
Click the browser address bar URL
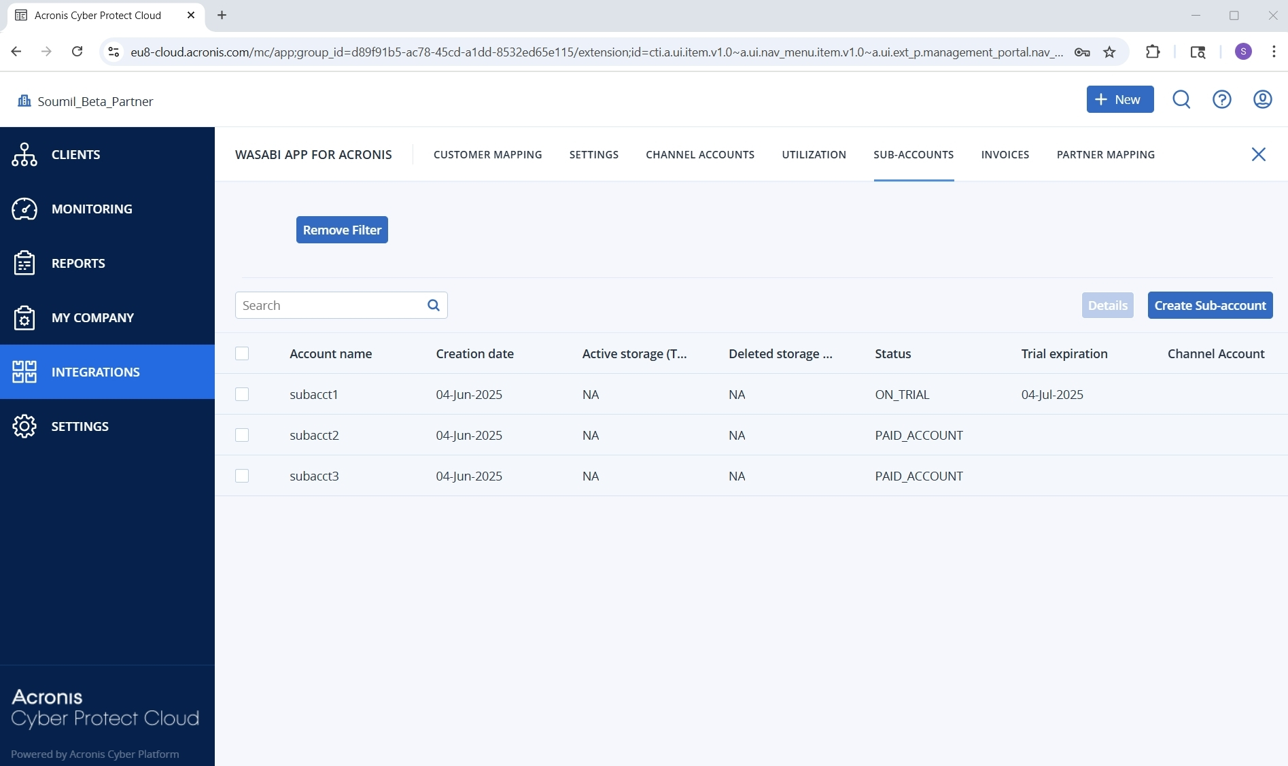pyautogui.click(x=596, y=52)
